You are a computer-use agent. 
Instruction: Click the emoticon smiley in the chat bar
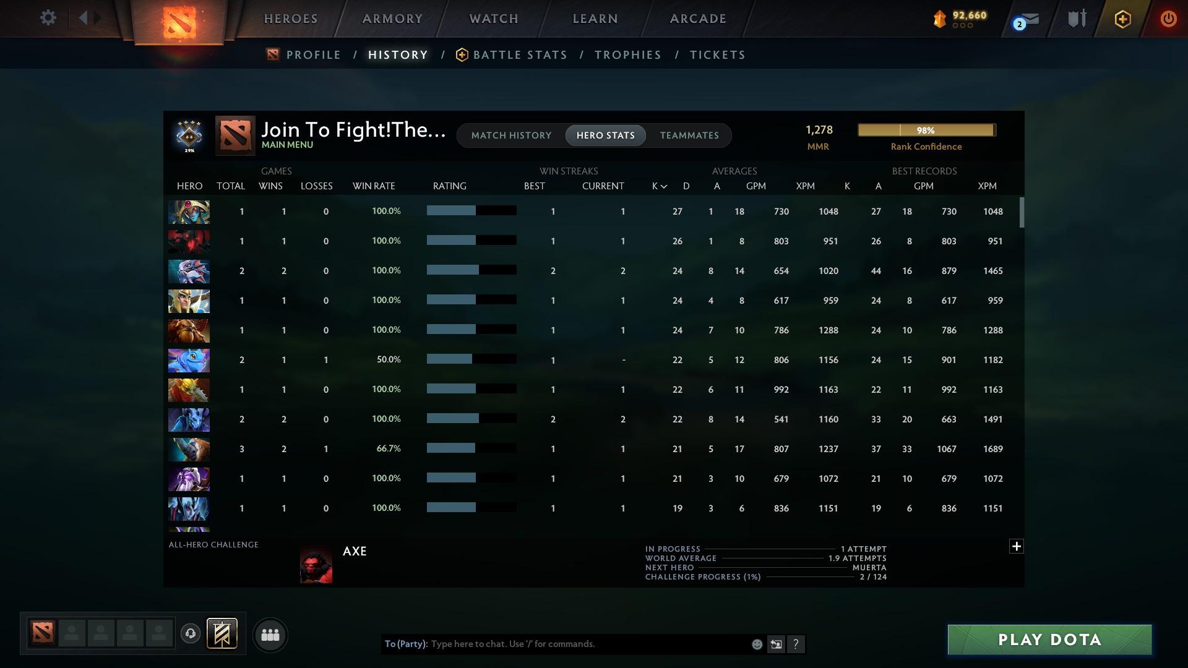(756, 644)
